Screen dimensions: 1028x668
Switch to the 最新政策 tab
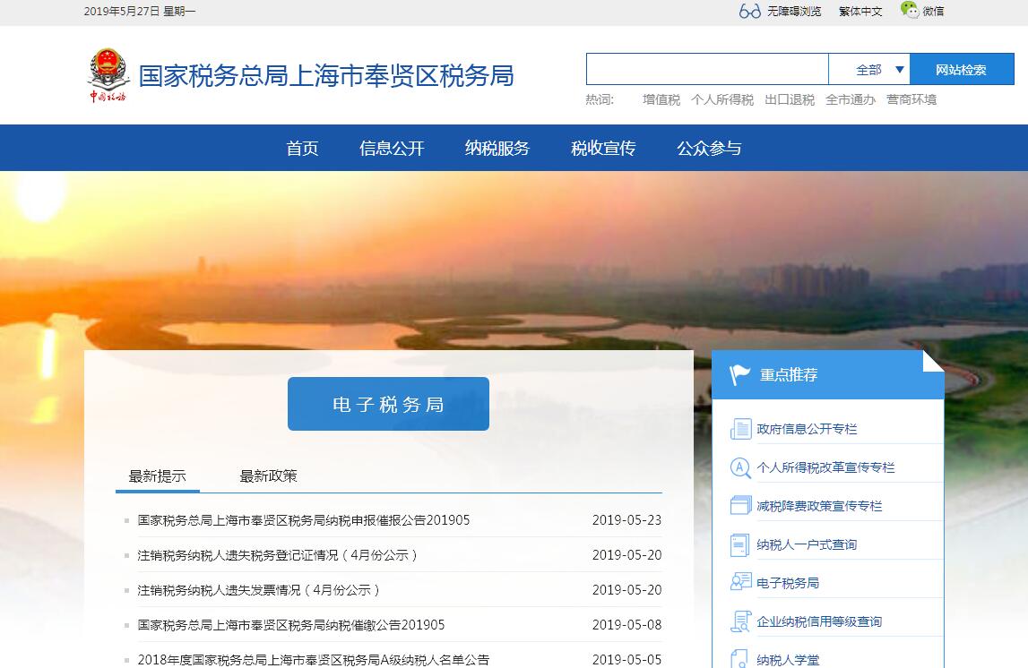(x=268, y=476)
